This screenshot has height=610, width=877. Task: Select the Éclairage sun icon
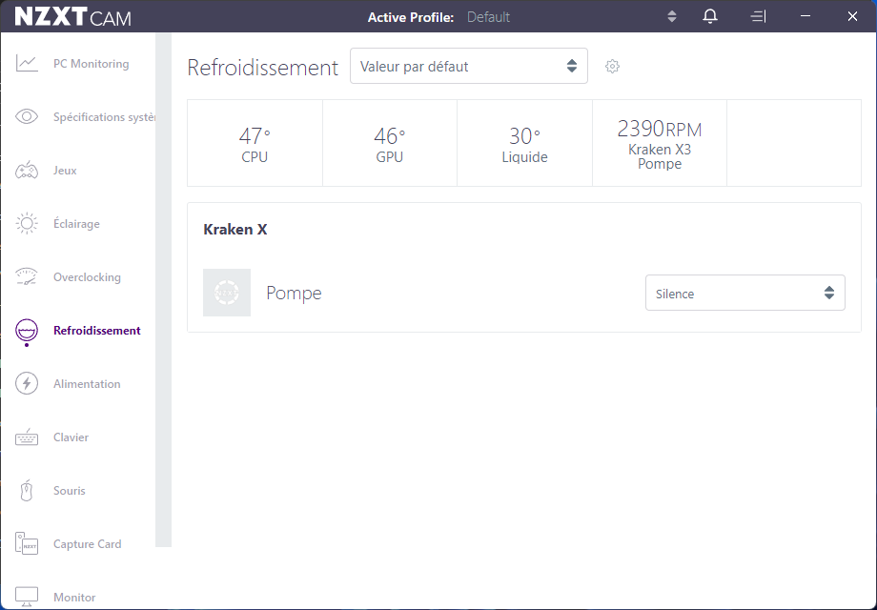(27, 224)
